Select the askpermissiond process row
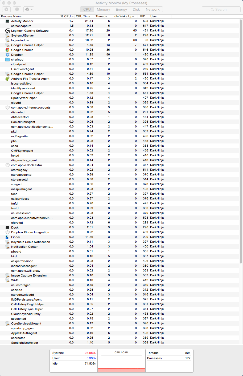 pos(120,261)
